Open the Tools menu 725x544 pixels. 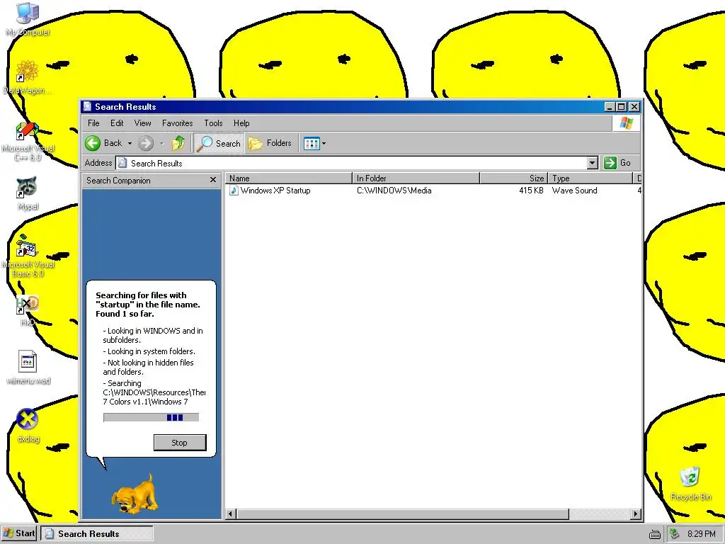coord(213,123)
